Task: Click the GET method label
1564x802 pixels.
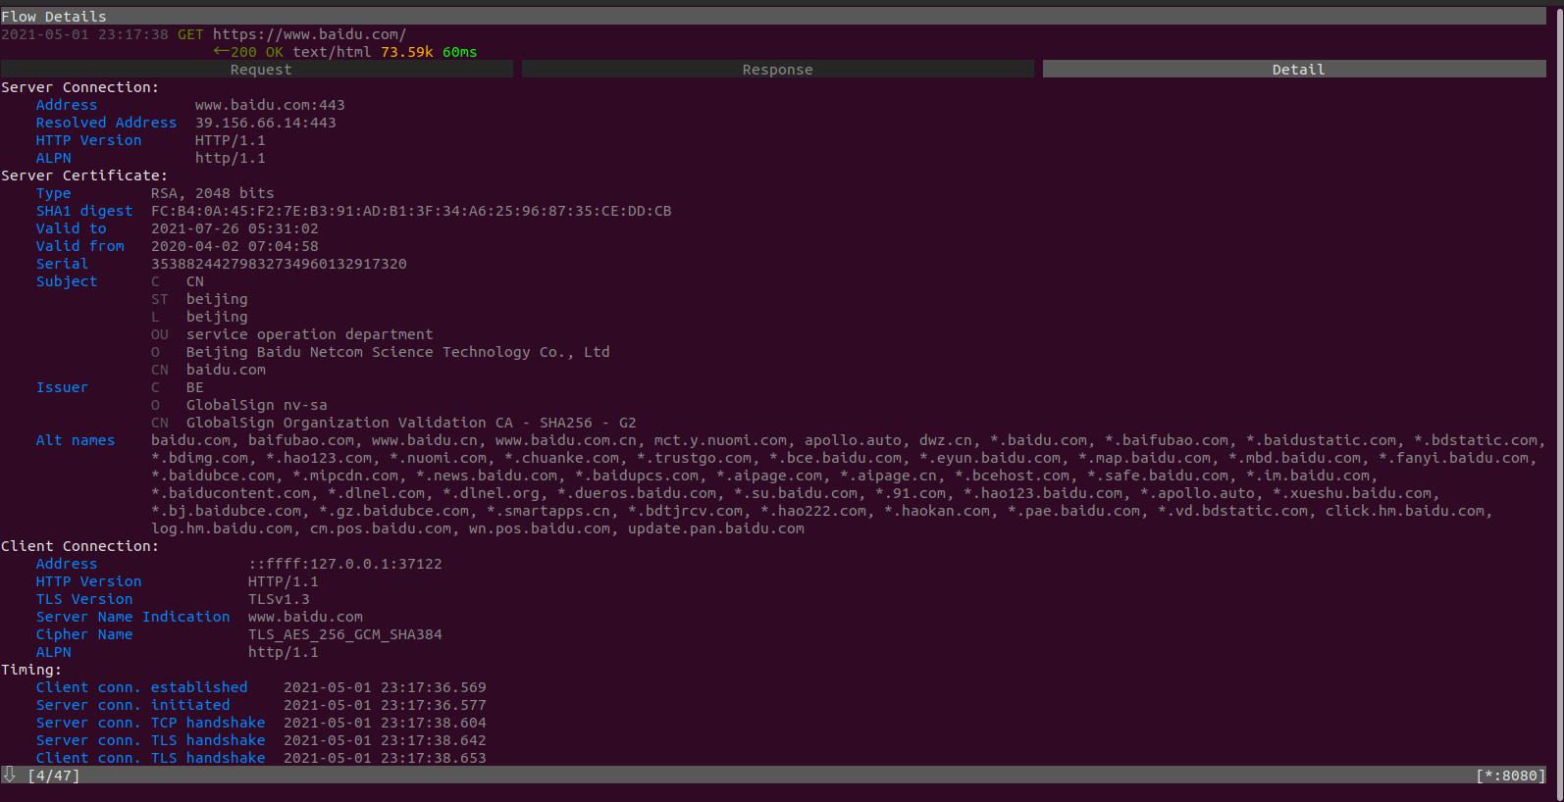Action: [x=190, y=34]
